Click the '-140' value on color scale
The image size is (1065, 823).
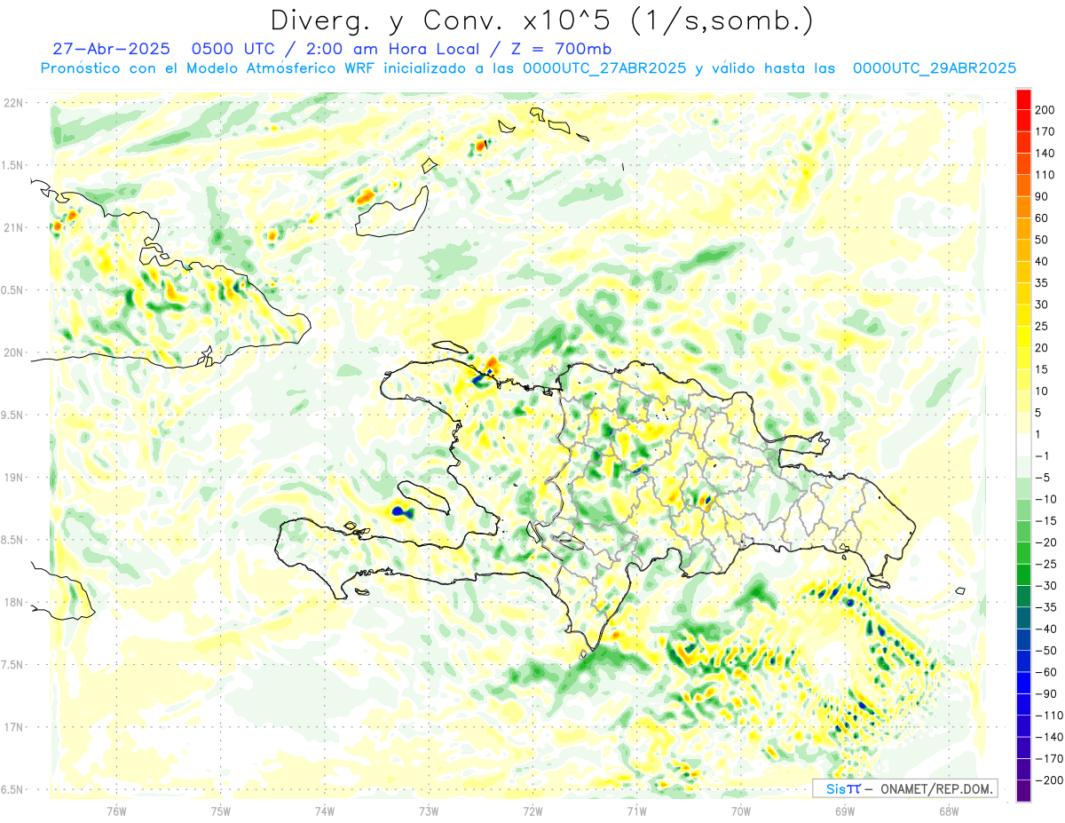pyautogui.click(x=1049, y=738)
